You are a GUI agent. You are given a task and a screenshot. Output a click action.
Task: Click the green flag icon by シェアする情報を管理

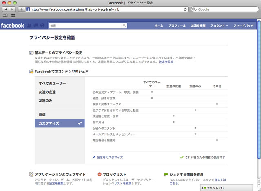pos(166,174)
